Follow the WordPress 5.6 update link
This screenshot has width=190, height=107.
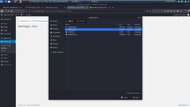pyautogui.click(x=24, y=21)
